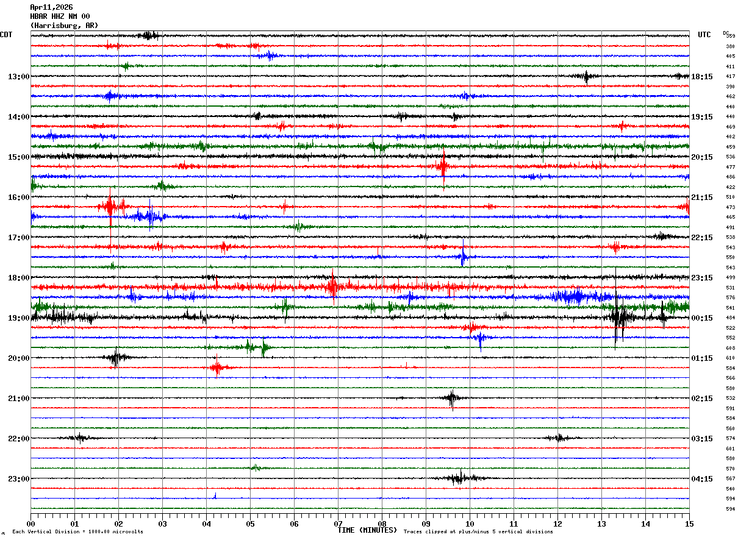Click the "18:15" UTC time label
This screenshot has height=540, width=738.
tap(702, 77)
